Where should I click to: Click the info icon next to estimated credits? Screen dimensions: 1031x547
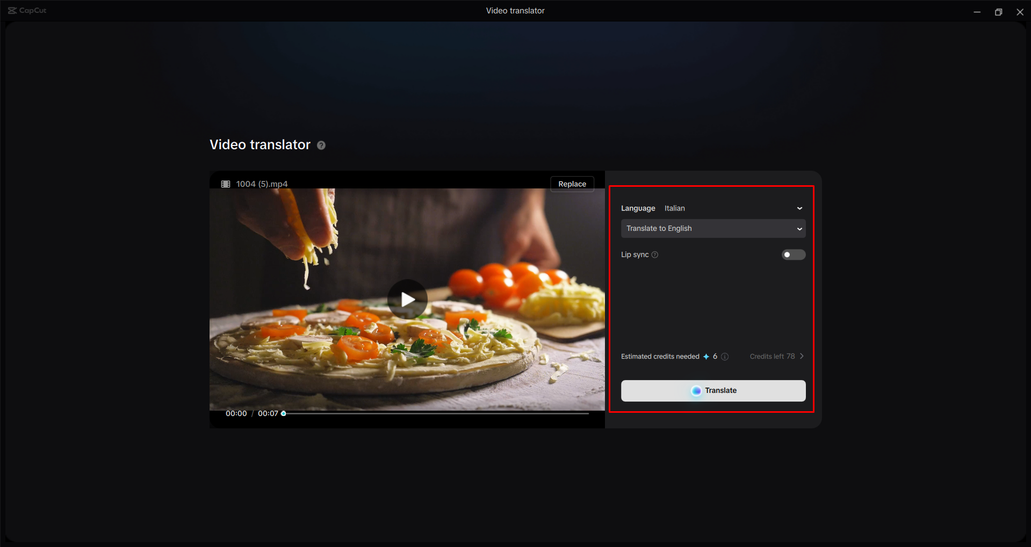click(x=725, y=356)
